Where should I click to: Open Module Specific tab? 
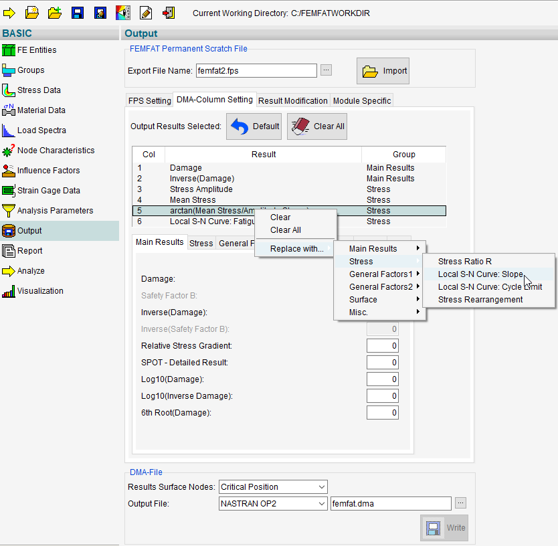362,101
